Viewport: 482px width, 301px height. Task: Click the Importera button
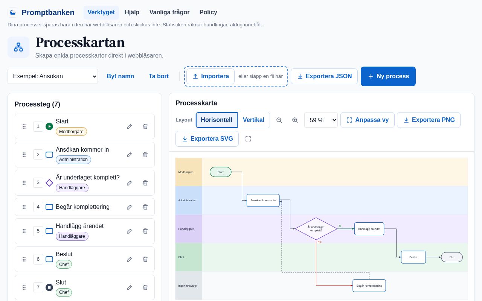[x=210, y=76]
